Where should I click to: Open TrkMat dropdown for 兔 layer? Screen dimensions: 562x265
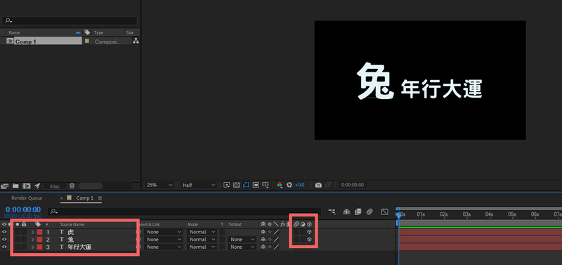click(x=241, y=240)
